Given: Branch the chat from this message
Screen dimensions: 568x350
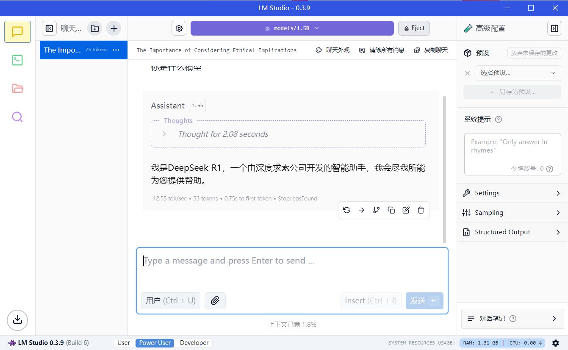Looking at the screenshot, I should 376,210.
